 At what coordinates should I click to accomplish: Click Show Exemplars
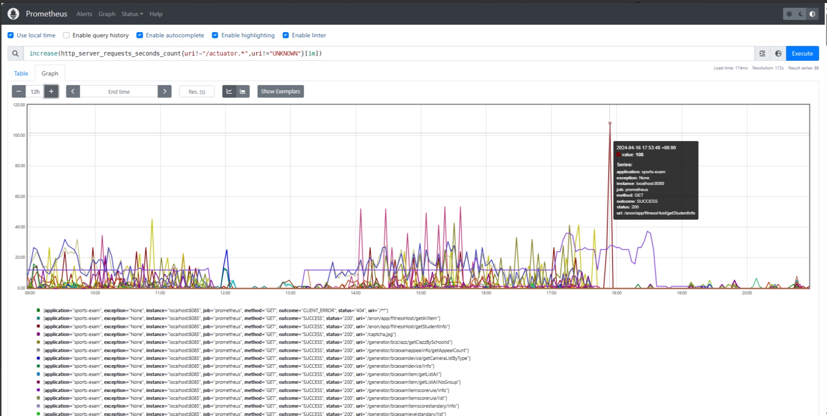[281, 91]
